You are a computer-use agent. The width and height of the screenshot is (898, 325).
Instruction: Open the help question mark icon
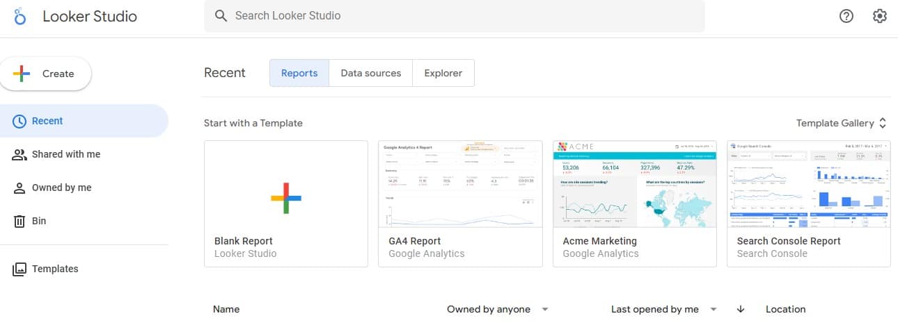point(846,16)
